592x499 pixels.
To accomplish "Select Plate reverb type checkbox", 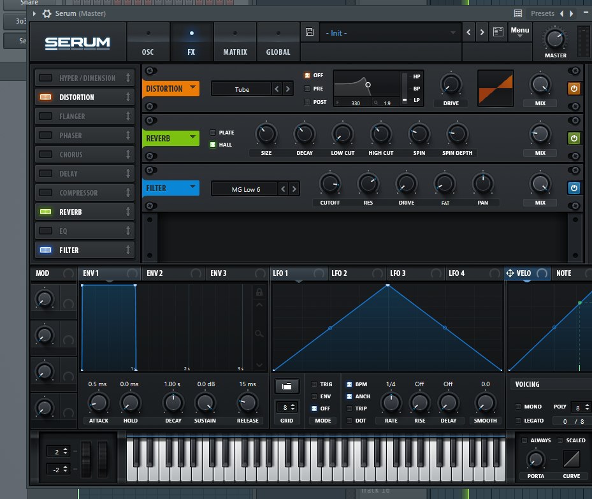I will point(213,133).
